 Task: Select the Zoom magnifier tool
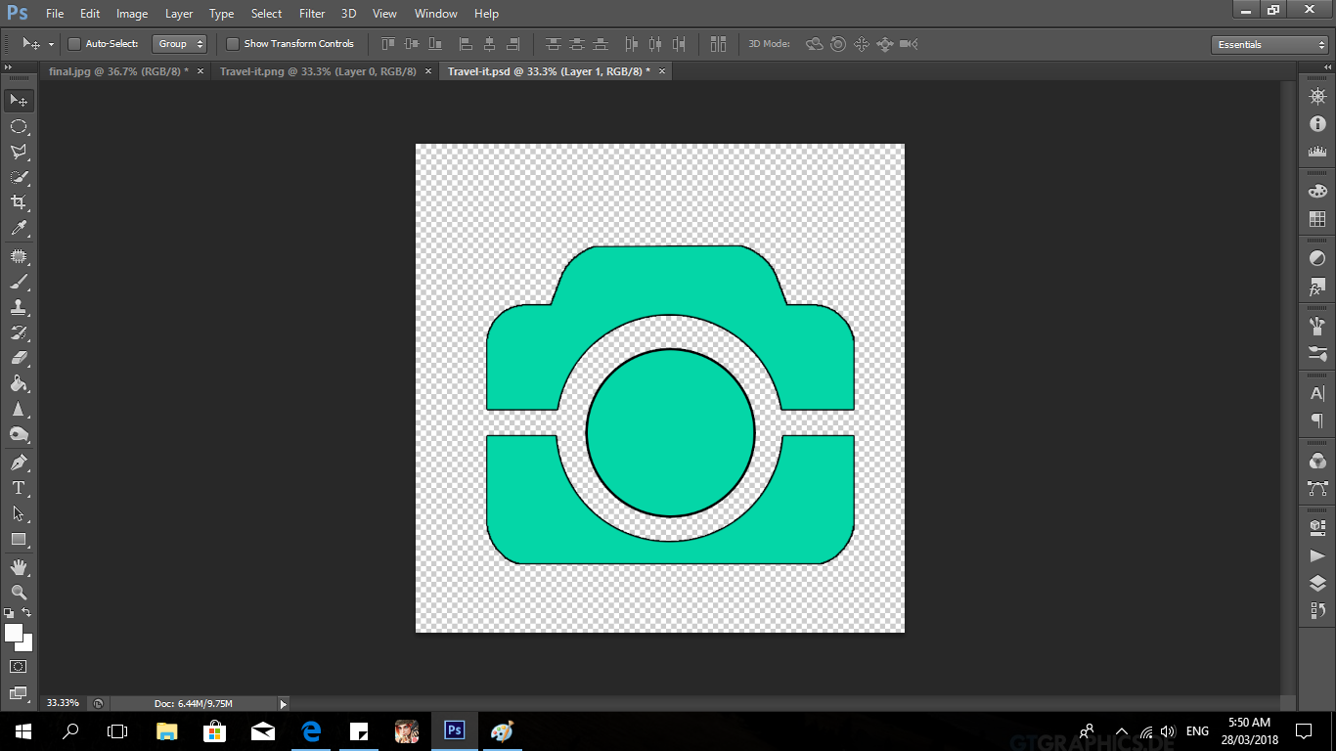18,593
